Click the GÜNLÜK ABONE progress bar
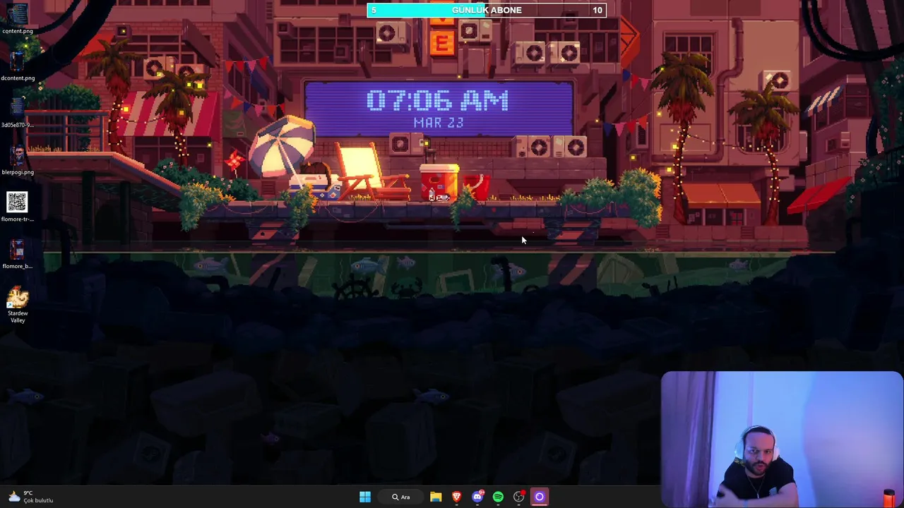The image size is (904, 508). pos(487,10)
